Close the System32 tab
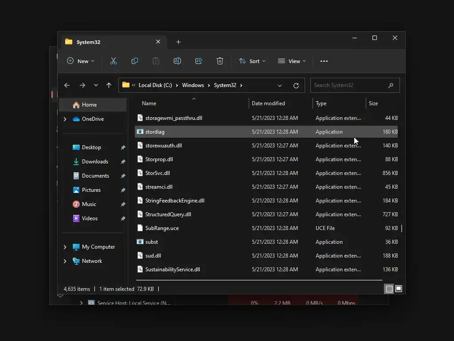Viewport: 454px width, 341px height. [x=158, y=42]
